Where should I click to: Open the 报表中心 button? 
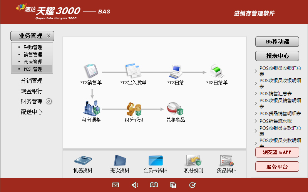tap(277, 56)
